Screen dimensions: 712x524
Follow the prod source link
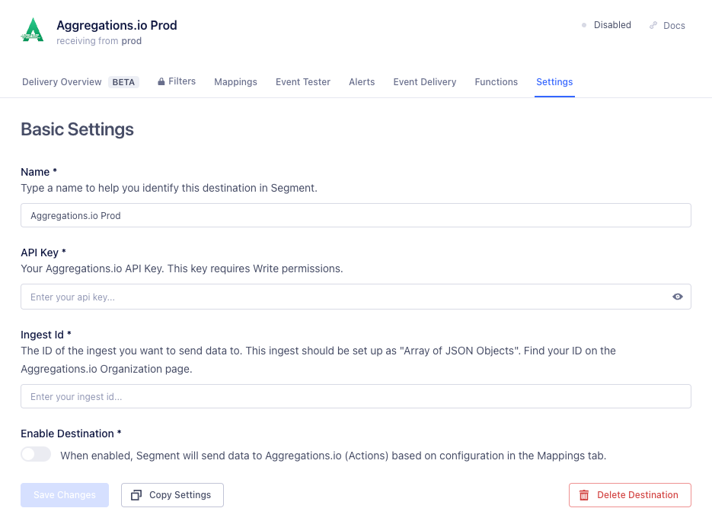tap(132, 41)
